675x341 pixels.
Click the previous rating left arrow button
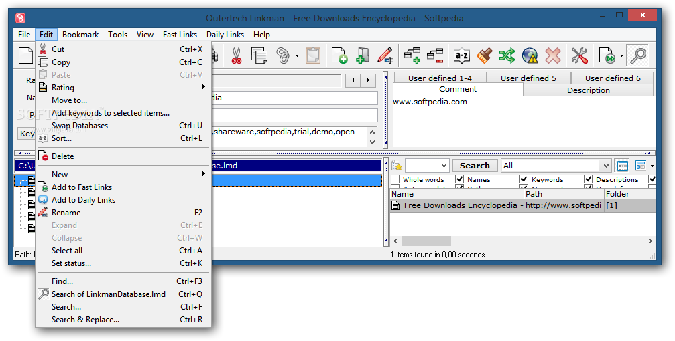pos(353,80)
